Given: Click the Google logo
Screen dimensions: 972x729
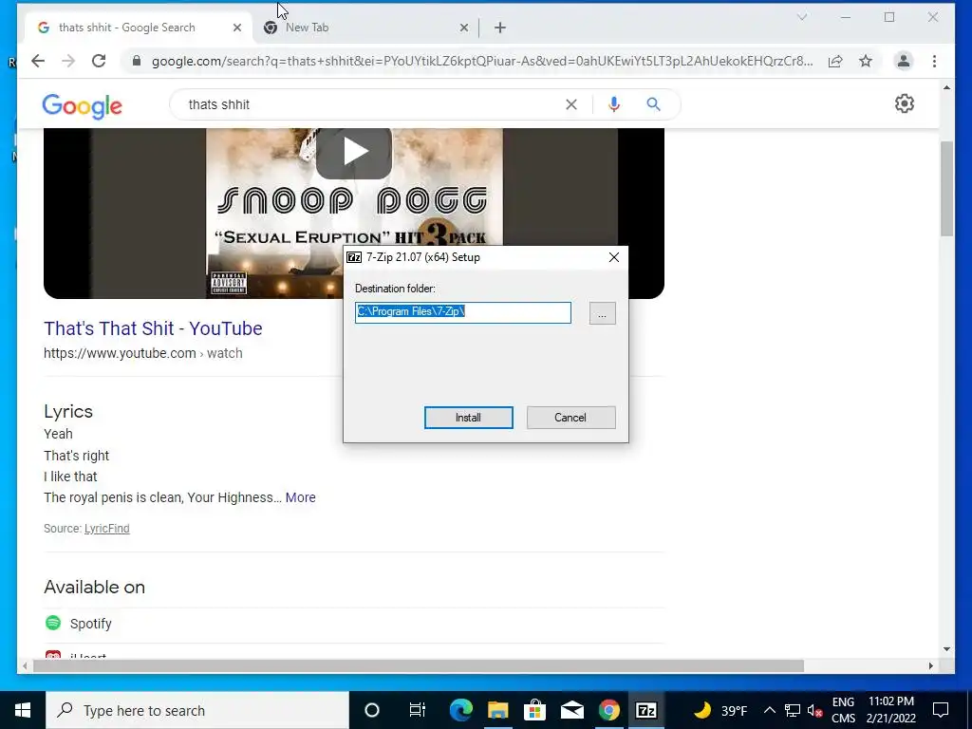Looking at the screenshot, I should click(82, 106).
